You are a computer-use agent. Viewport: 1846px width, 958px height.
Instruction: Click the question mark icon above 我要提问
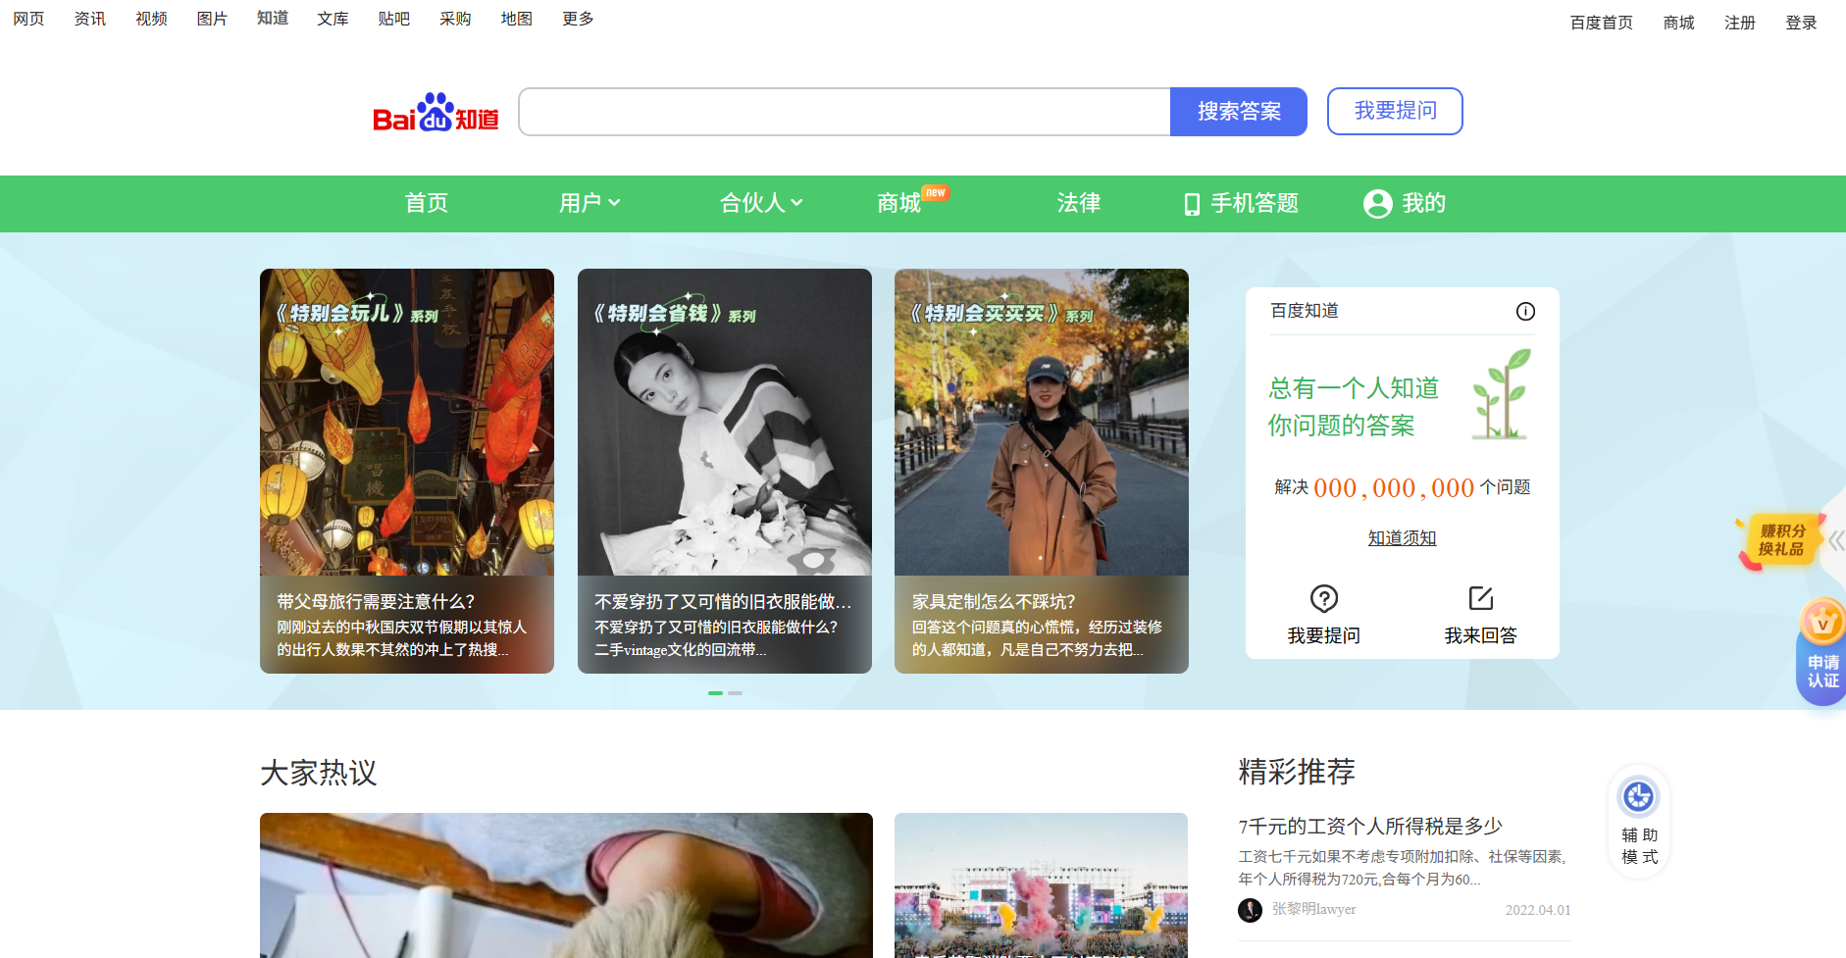(1324, 598)
